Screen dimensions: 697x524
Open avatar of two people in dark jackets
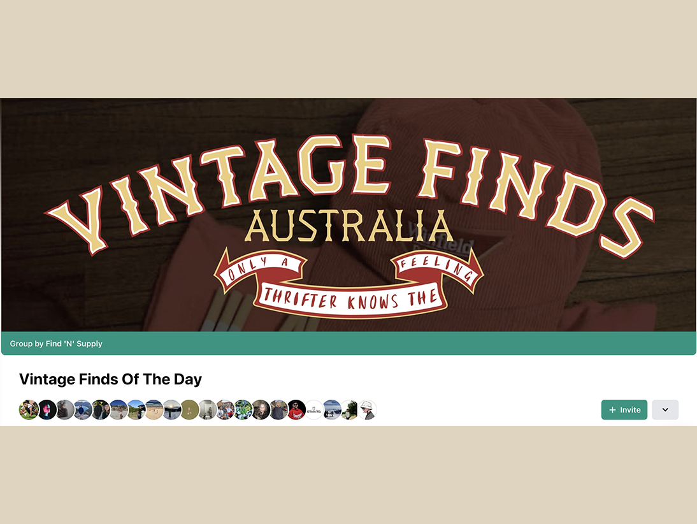[x=101, y=410]
